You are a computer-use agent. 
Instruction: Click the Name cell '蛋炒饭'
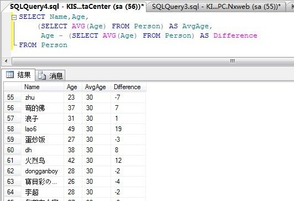point(43,140)
